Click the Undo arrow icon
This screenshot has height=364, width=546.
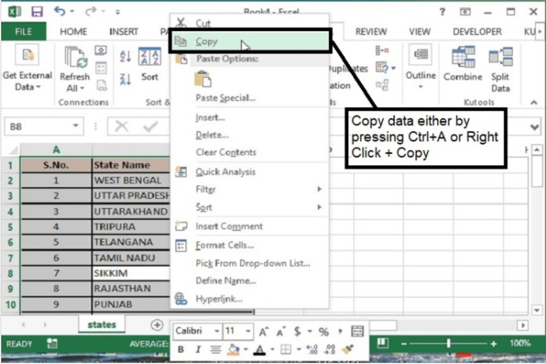coord(60,11)
